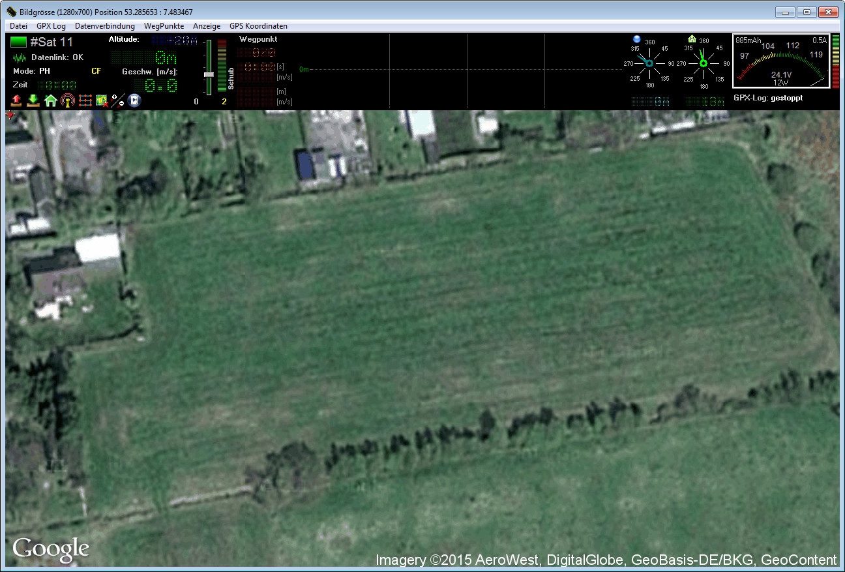
Task: Click the vertical altitude slider handle
Action: pos(209,74)
